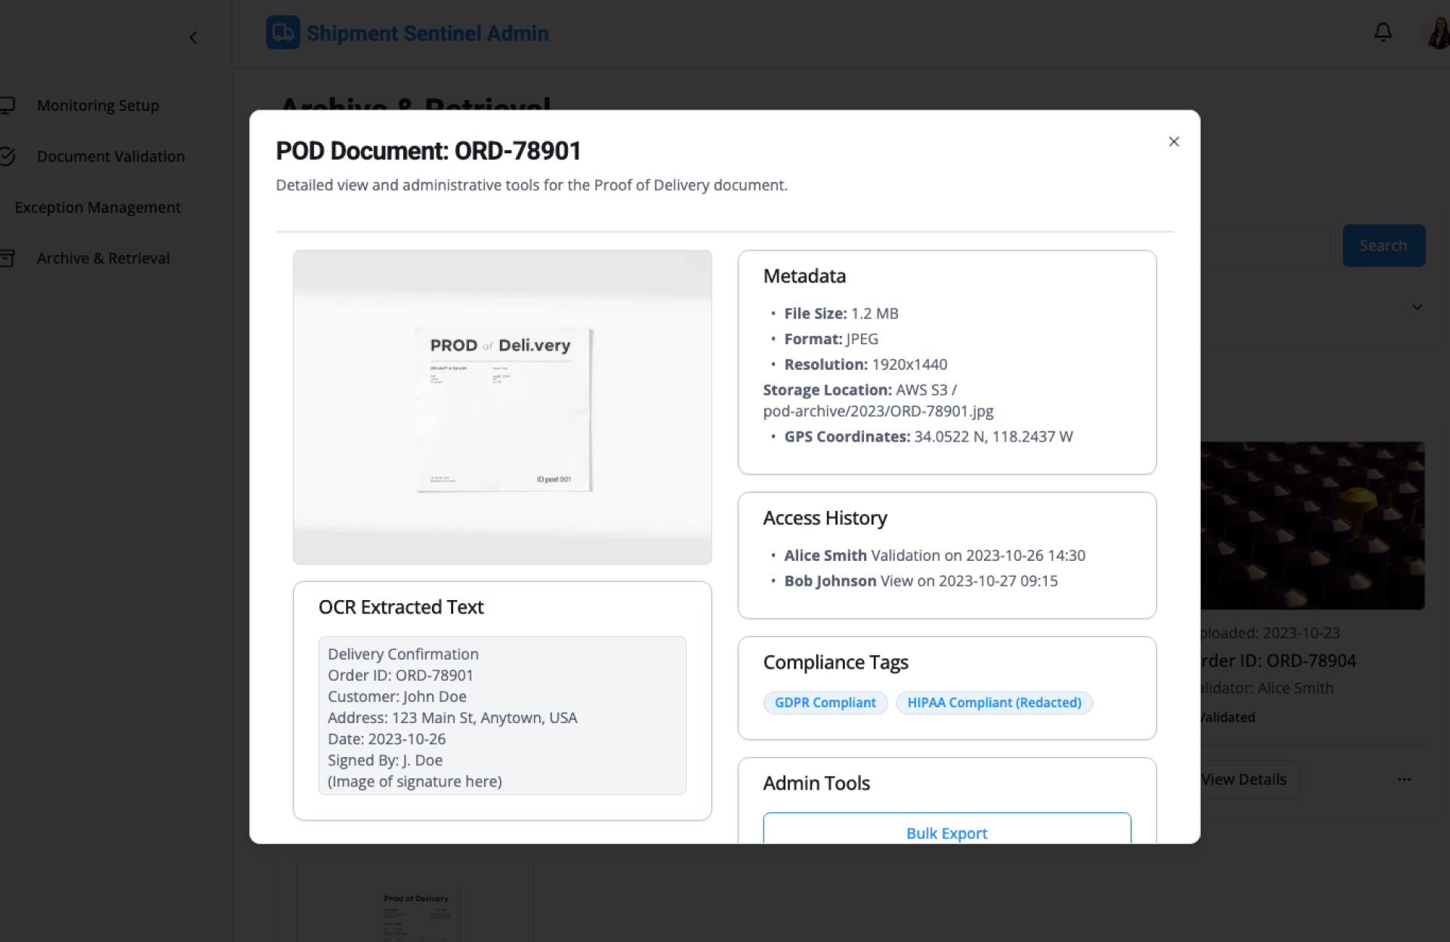Click the Document Validation checkmark icon

point(8,156)
